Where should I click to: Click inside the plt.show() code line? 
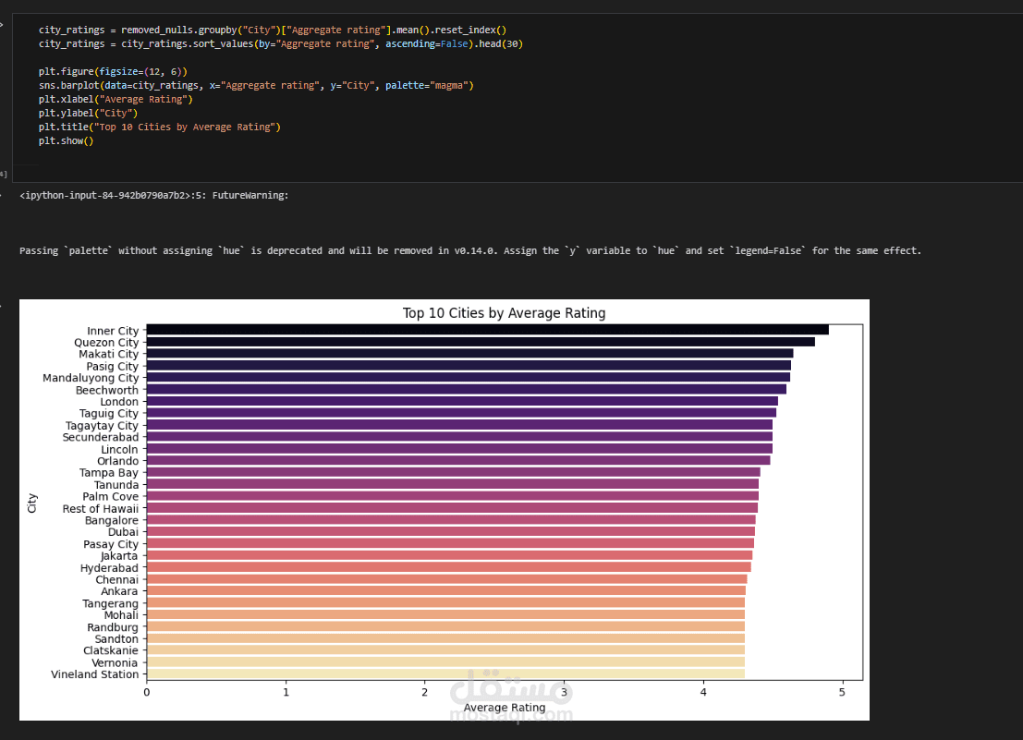(66, 140)
